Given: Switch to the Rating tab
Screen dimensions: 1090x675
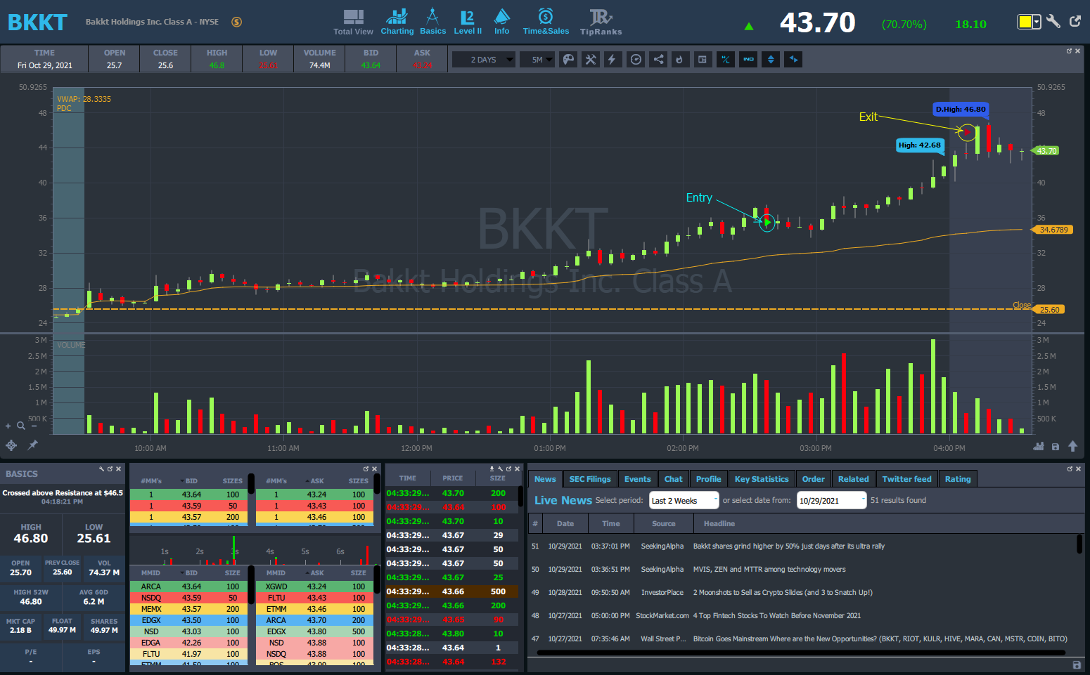Looking at the screenshot, I should (958, 479).
